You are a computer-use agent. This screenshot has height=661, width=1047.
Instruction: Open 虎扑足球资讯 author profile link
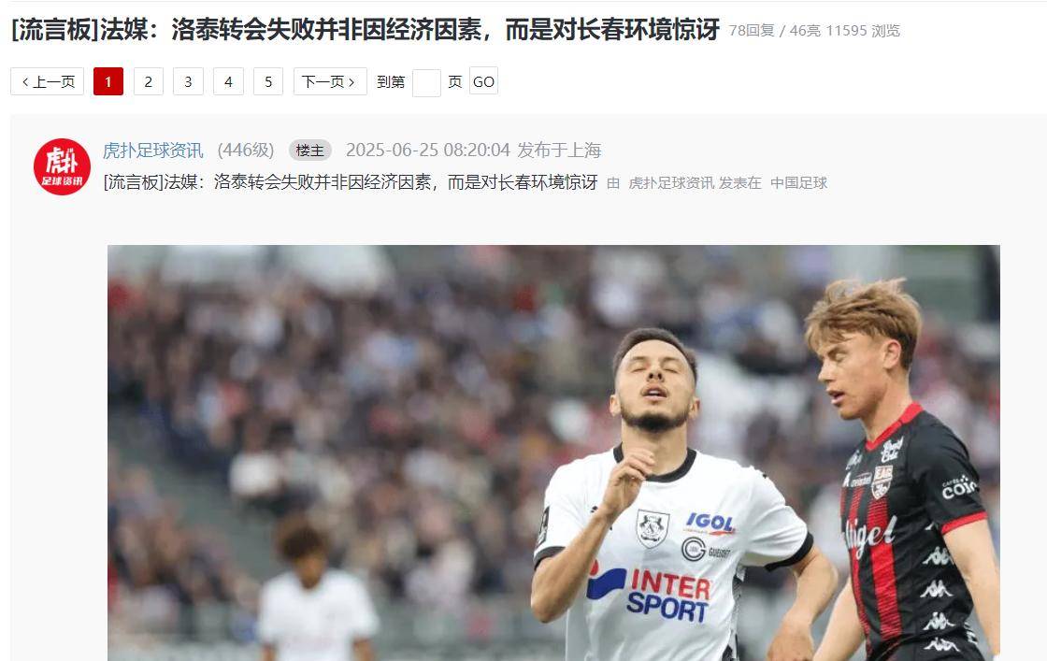click(x=153, y=151)
